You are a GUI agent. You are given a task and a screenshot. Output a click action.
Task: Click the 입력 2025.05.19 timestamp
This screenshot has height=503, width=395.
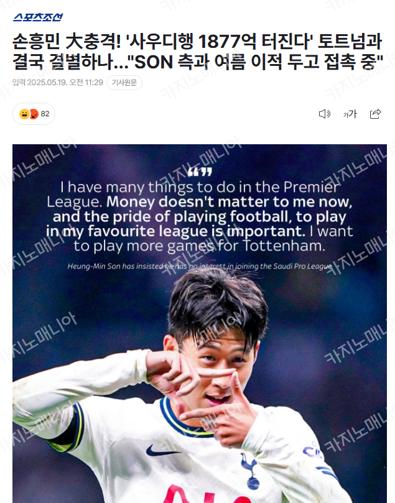pyautogui.click(x=58, y=83)
